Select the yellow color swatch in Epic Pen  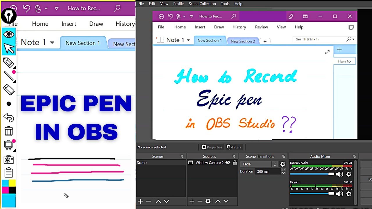tap(12, 183)
